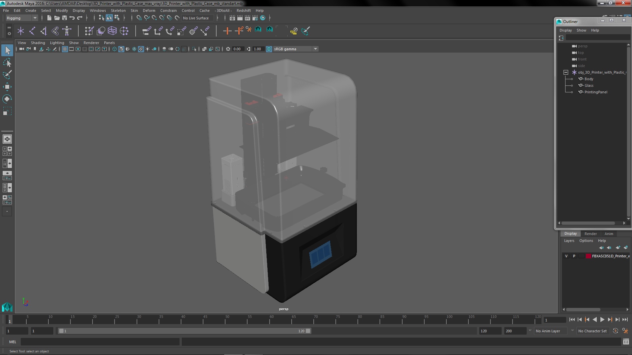This screenshot has height=355, width=632.
Task: Step forward one frame
Action: (617, 319)
